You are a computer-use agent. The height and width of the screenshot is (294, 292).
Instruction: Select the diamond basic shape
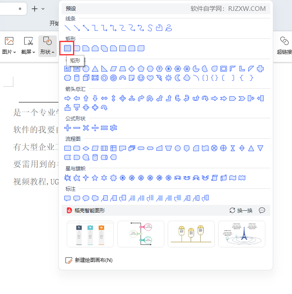pos(132,69)
